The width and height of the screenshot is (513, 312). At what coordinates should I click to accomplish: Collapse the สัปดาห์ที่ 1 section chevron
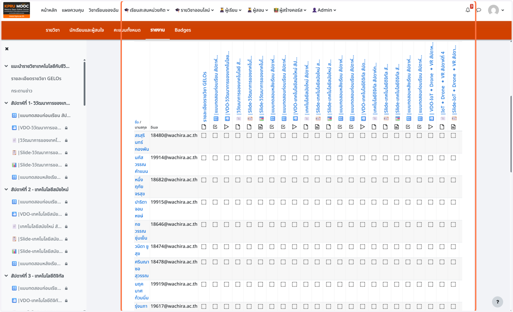pos(6,103)
